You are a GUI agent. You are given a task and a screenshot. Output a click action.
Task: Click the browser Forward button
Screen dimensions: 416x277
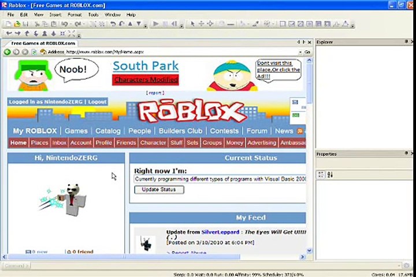16,52
